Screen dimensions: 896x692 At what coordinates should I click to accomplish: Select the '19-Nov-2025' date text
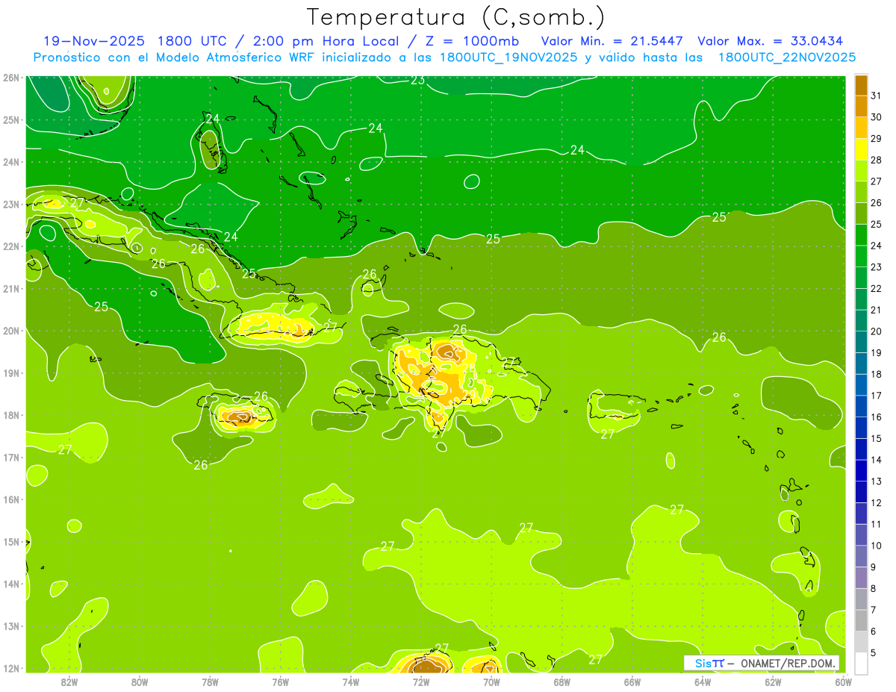(x=94, y=41)
